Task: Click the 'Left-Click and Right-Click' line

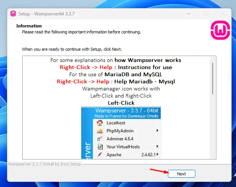Action: point(121,96)
